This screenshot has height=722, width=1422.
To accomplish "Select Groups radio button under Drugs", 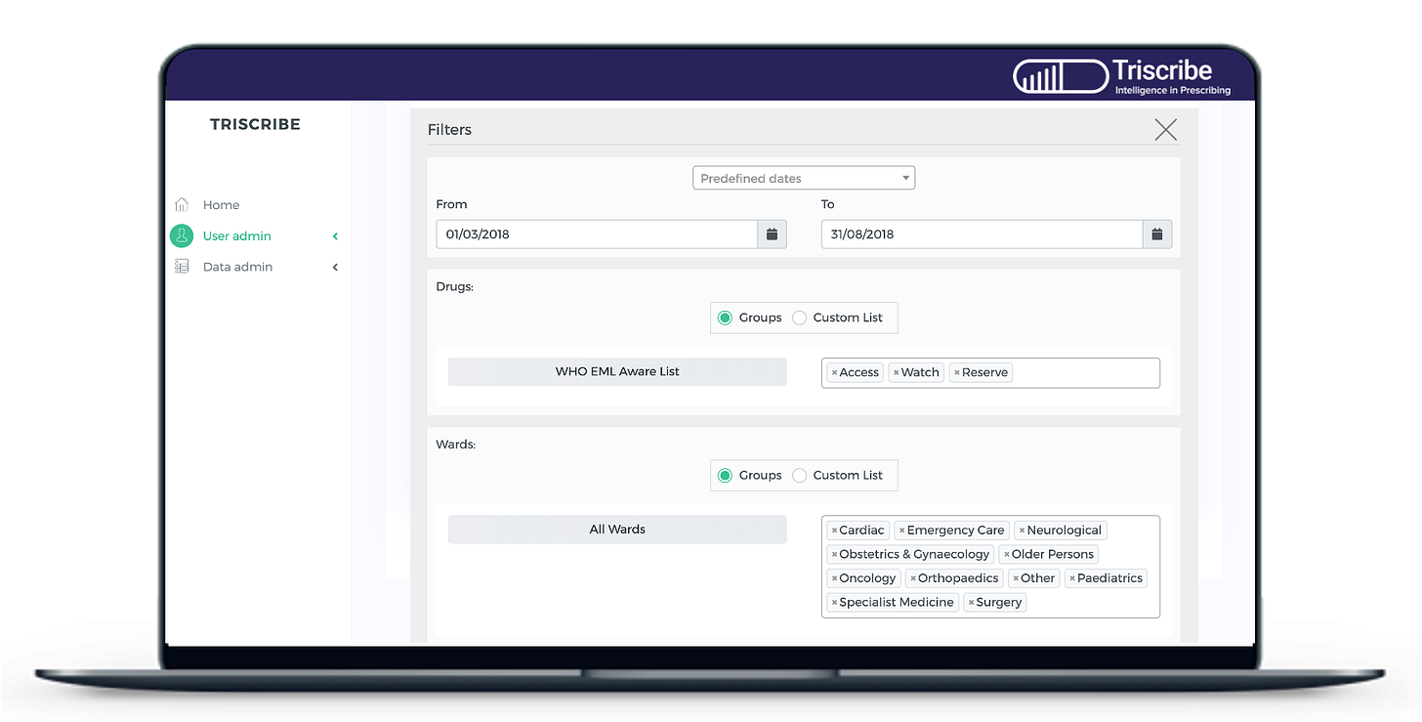I will (725, 318).
